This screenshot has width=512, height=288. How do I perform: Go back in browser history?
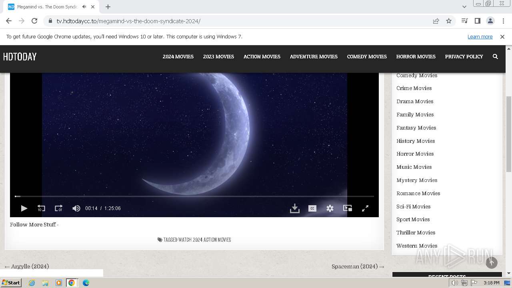tap(9, 21)
